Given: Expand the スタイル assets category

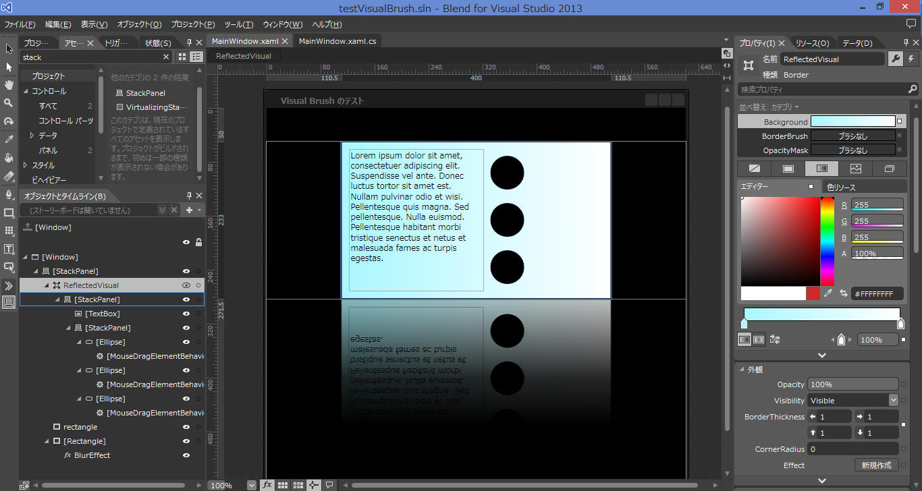Looking at the screenshot, I should coord(25,165).
